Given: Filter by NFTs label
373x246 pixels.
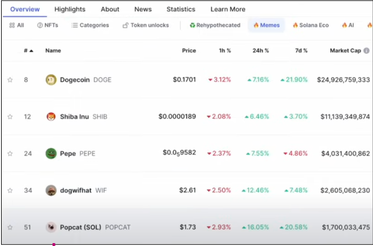Looking at the screenshot, I should point(51,25).
